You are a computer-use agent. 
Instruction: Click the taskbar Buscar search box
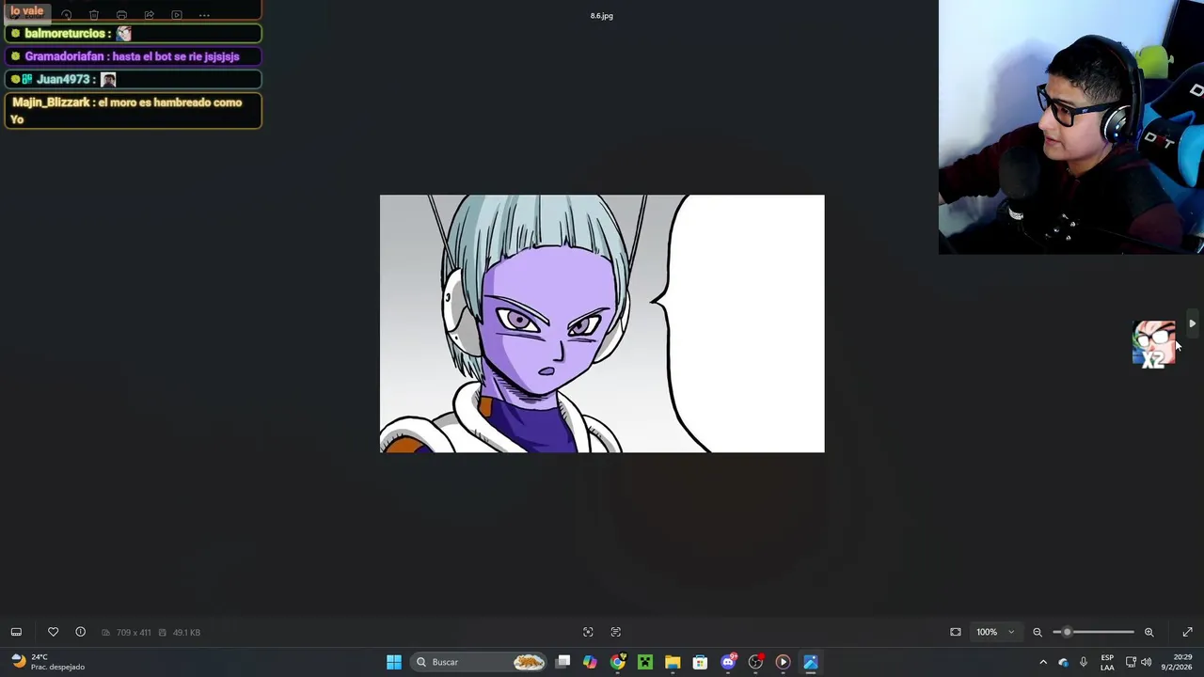tap(480, 662)
